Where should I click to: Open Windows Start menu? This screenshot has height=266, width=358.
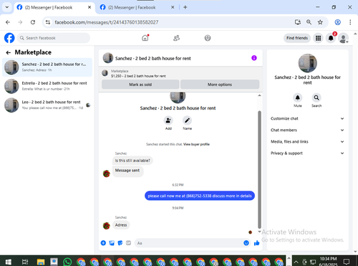[x=8, y=262]
